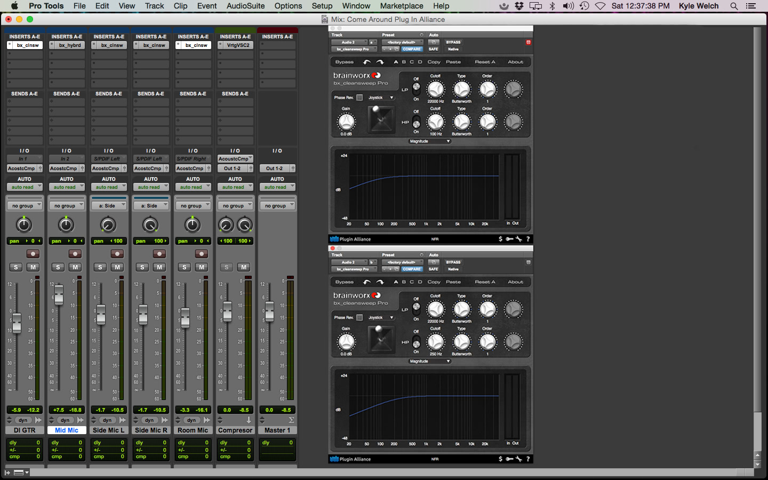Click redo arrow in lower cleansweep plugin

(x=380, y=282)
